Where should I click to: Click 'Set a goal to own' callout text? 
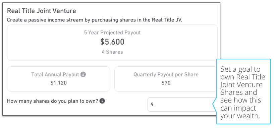click(x=243, y=73)
